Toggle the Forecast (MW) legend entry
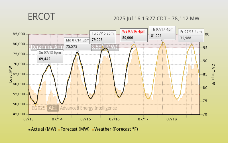The height and width of the screenshot is (143, 228). coord(74,129)
